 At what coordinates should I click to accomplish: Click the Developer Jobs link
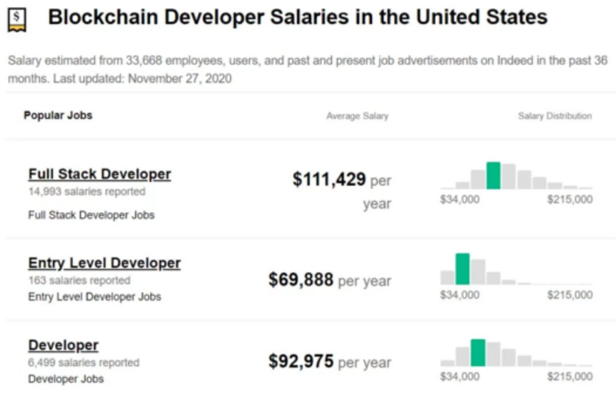coord(66,379)
